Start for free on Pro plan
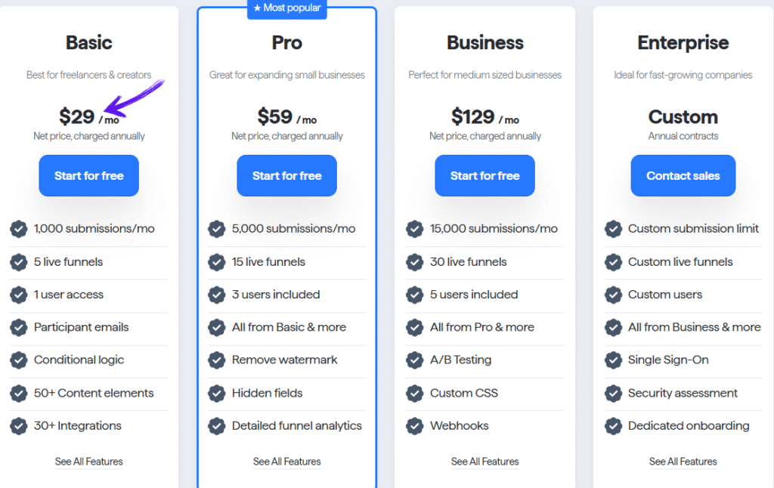Viewport: 774px width, 488px height. 286,176
